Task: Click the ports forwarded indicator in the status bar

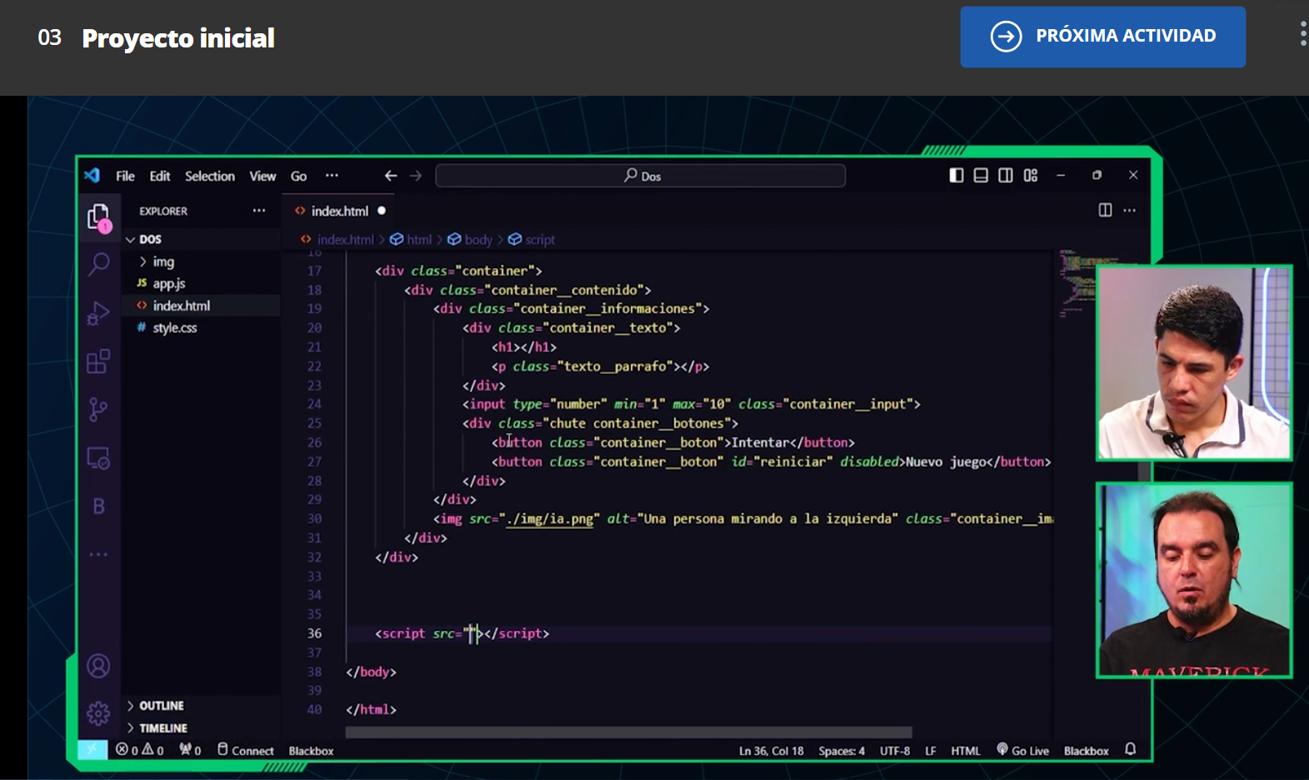Action: pyautogui.click(x=190, y=750)
